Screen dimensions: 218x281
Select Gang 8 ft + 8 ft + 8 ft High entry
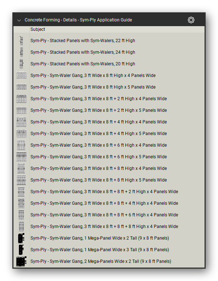[104, 227]
